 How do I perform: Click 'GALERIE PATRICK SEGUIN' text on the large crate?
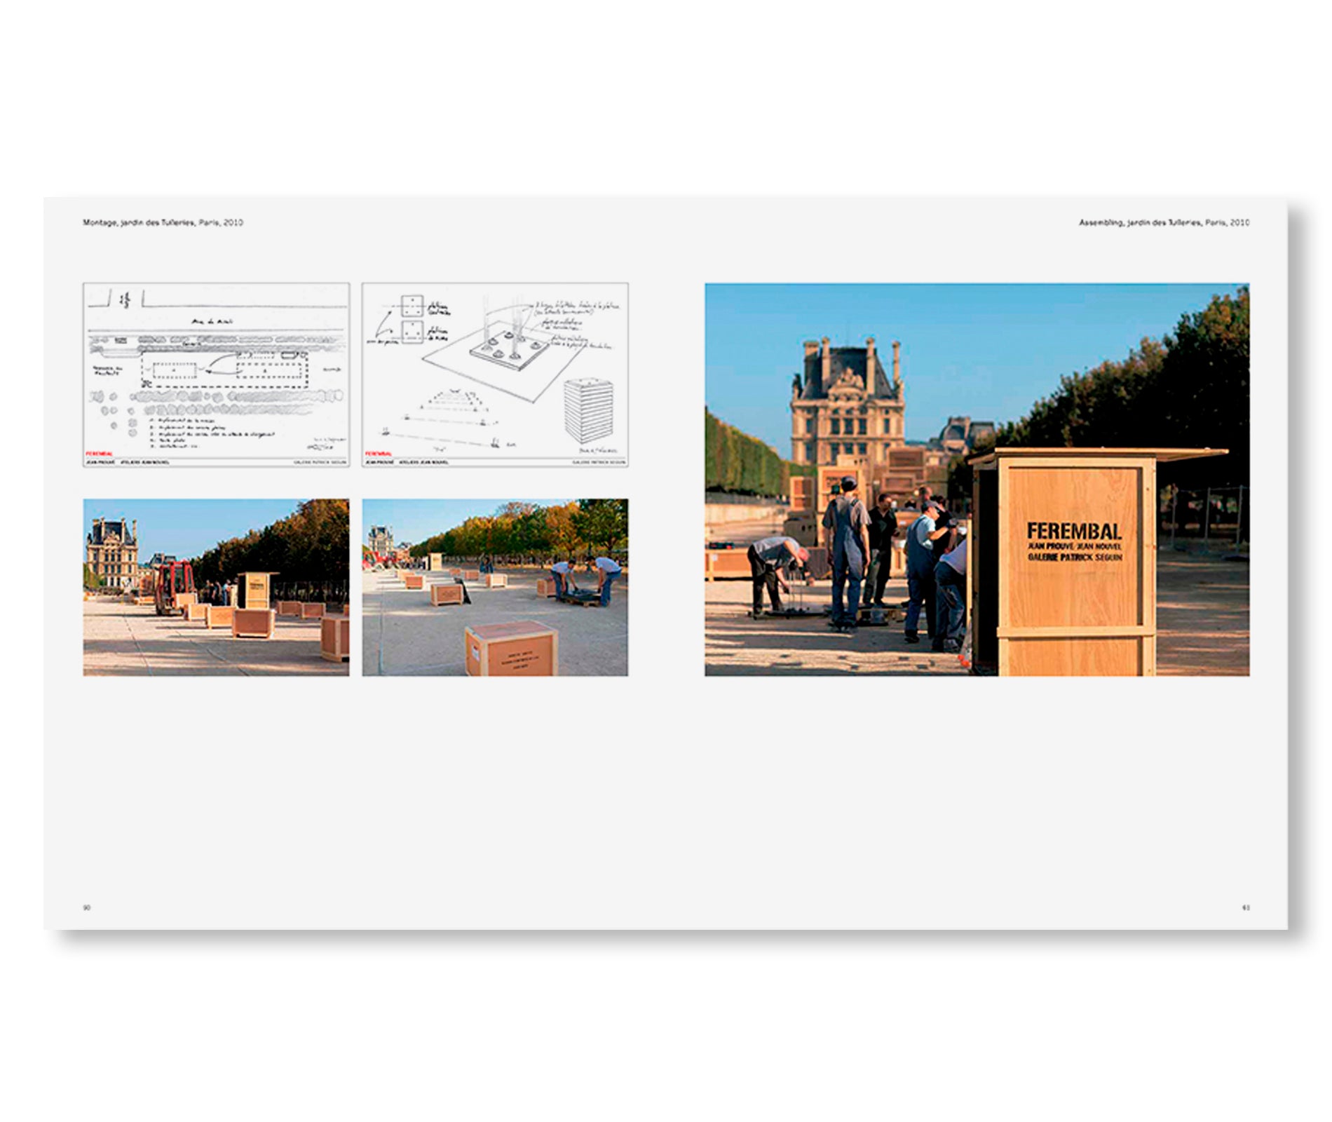[1075, 557]
